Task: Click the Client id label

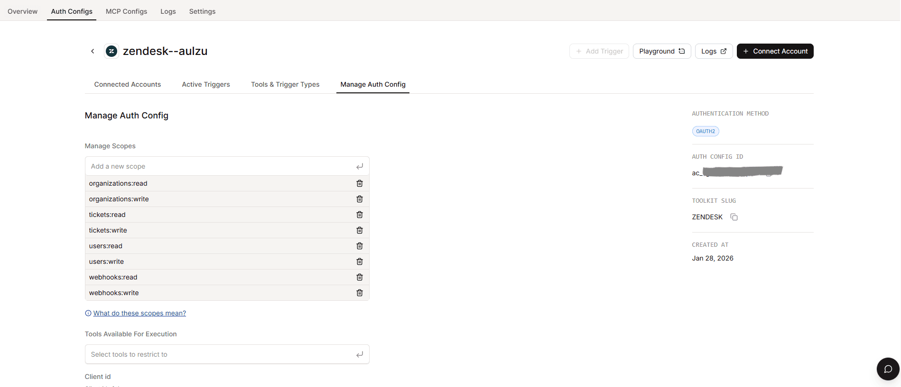Action: (98, 377)
